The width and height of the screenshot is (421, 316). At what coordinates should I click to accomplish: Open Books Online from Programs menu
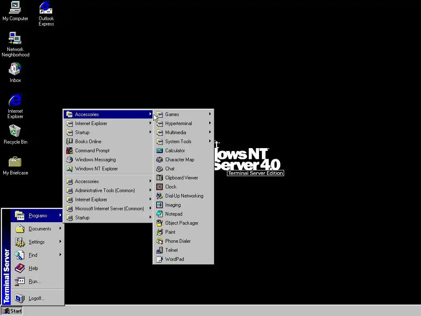tap(108, 142)
